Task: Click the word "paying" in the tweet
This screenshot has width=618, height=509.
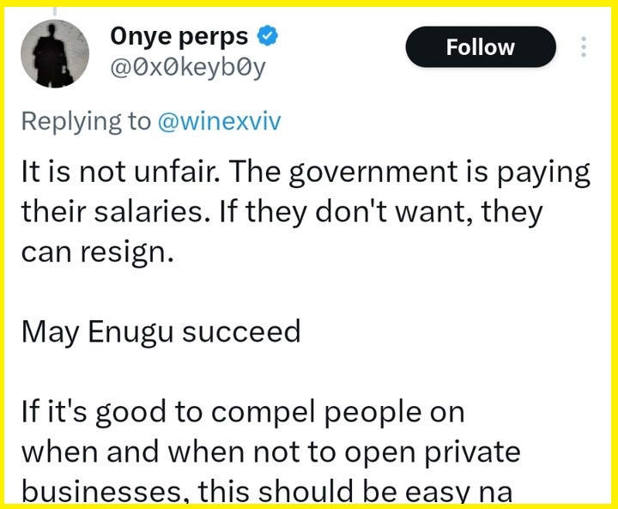Action: [546, 173]
